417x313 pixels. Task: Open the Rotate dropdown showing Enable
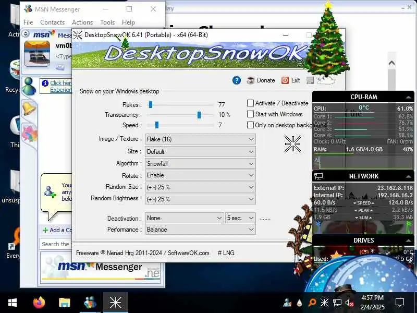[x=200, y=175]
